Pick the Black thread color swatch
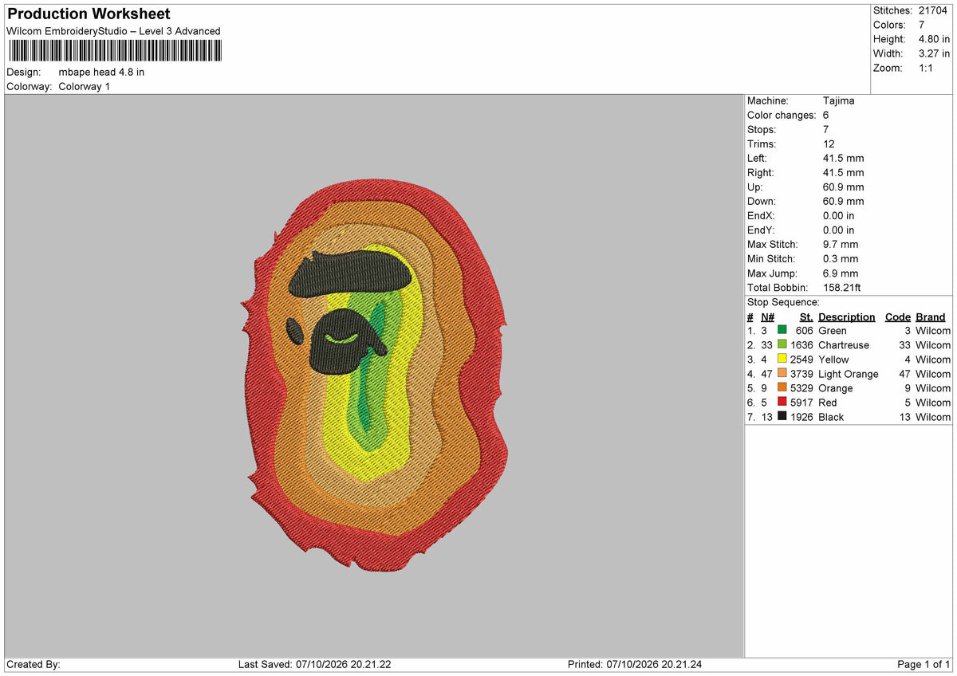957x676 pixels. 782,417
